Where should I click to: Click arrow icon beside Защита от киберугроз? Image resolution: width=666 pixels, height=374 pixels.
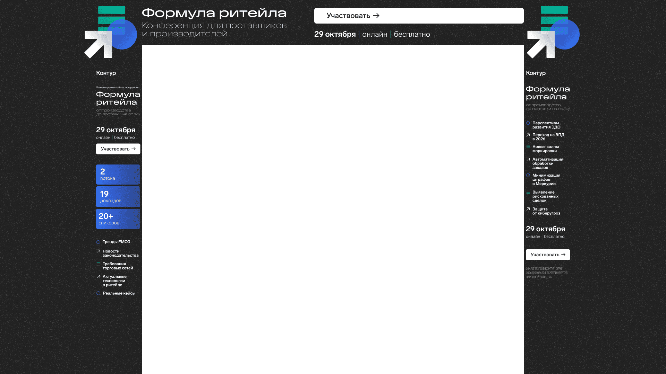click(x=528, y=209)
